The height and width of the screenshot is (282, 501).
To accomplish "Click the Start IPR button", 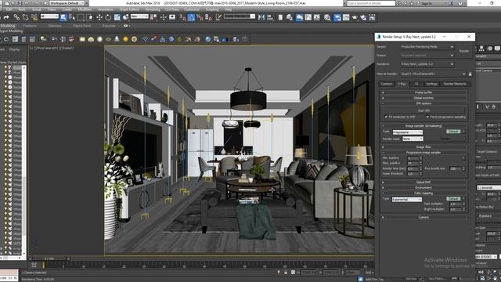I will click(424, 110).
